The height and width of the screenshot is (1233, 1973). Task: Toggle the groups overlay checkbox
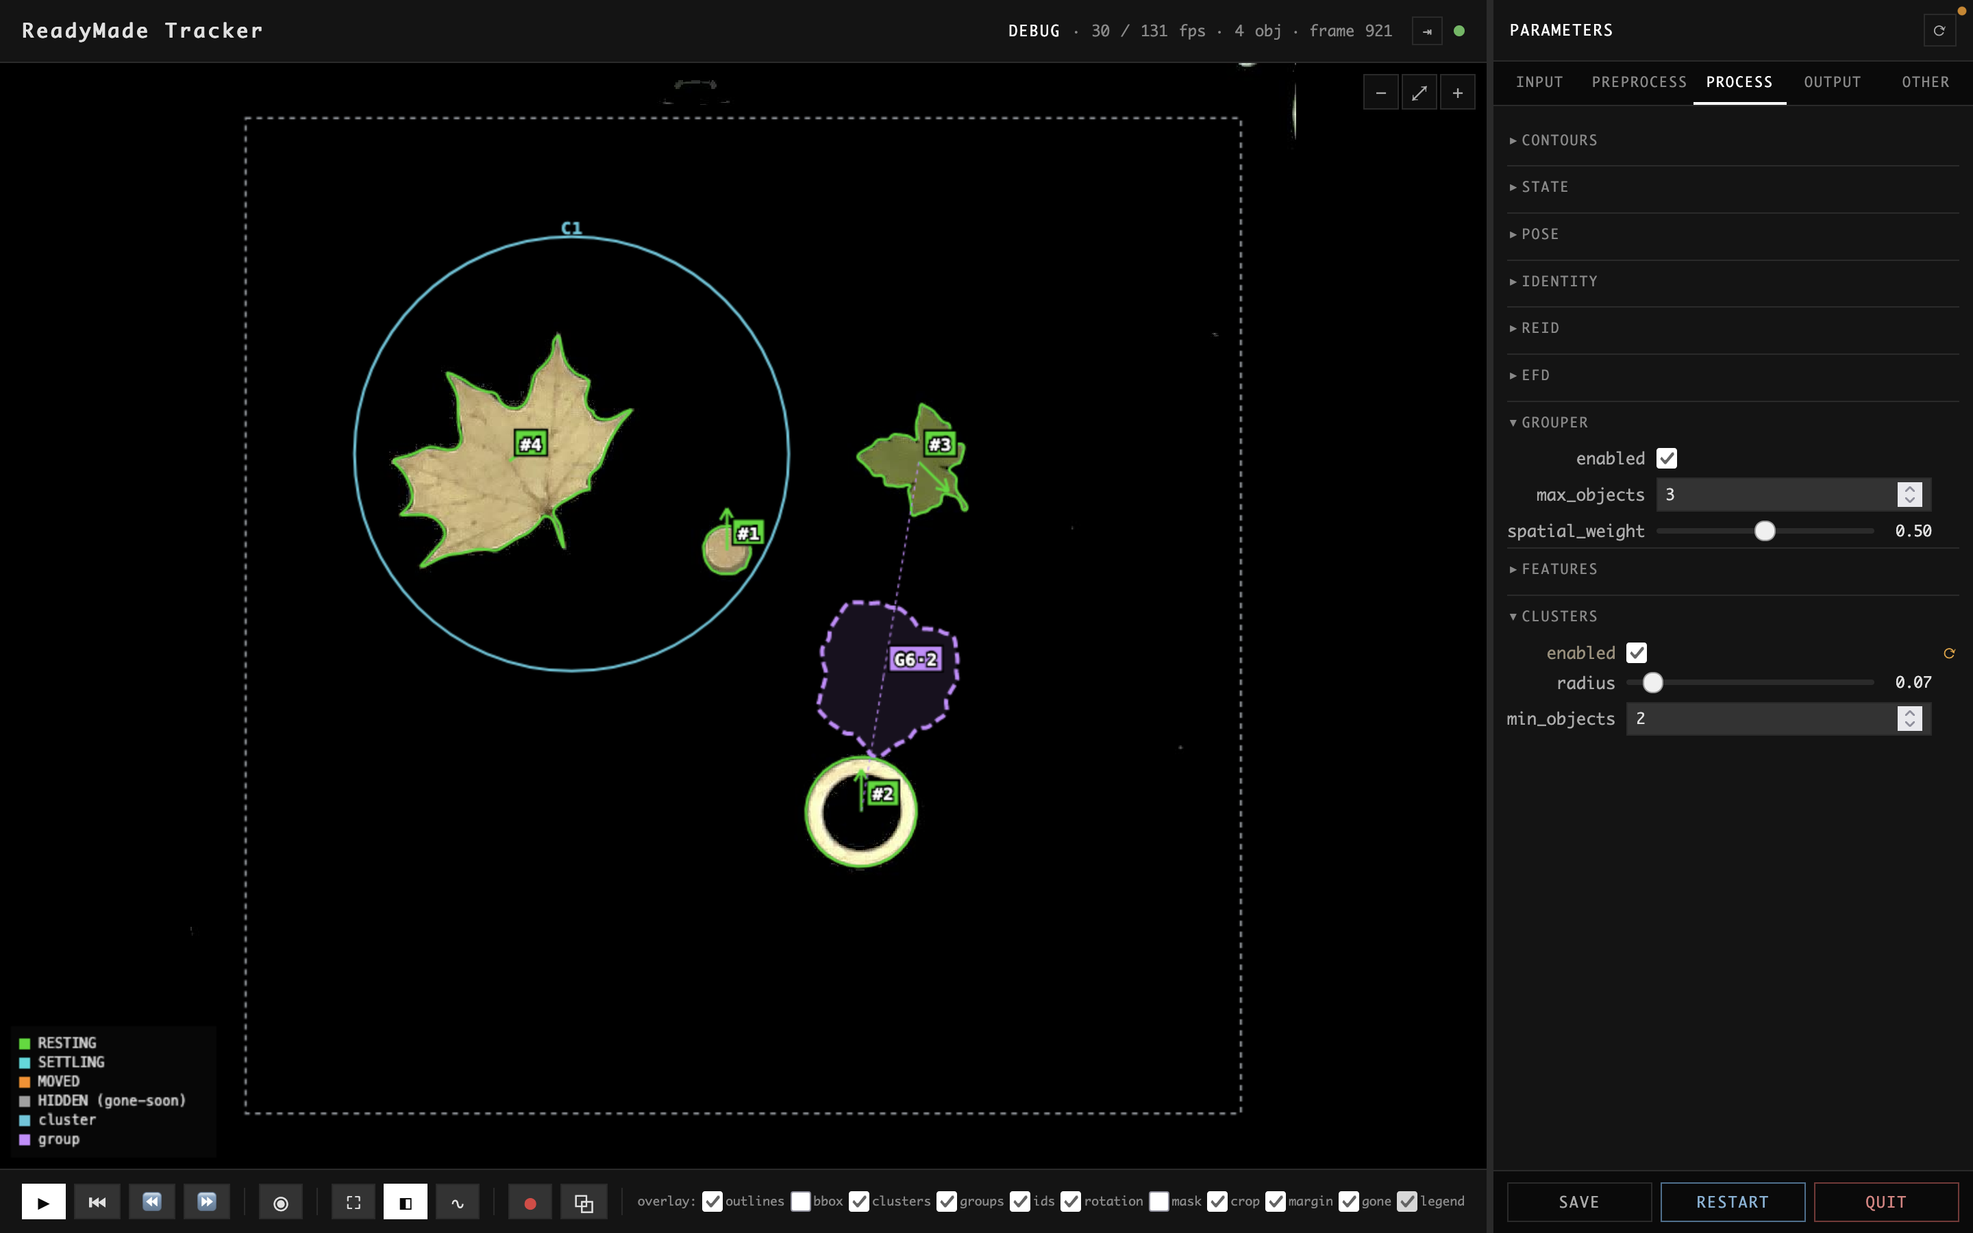[x=947, y=1201]
